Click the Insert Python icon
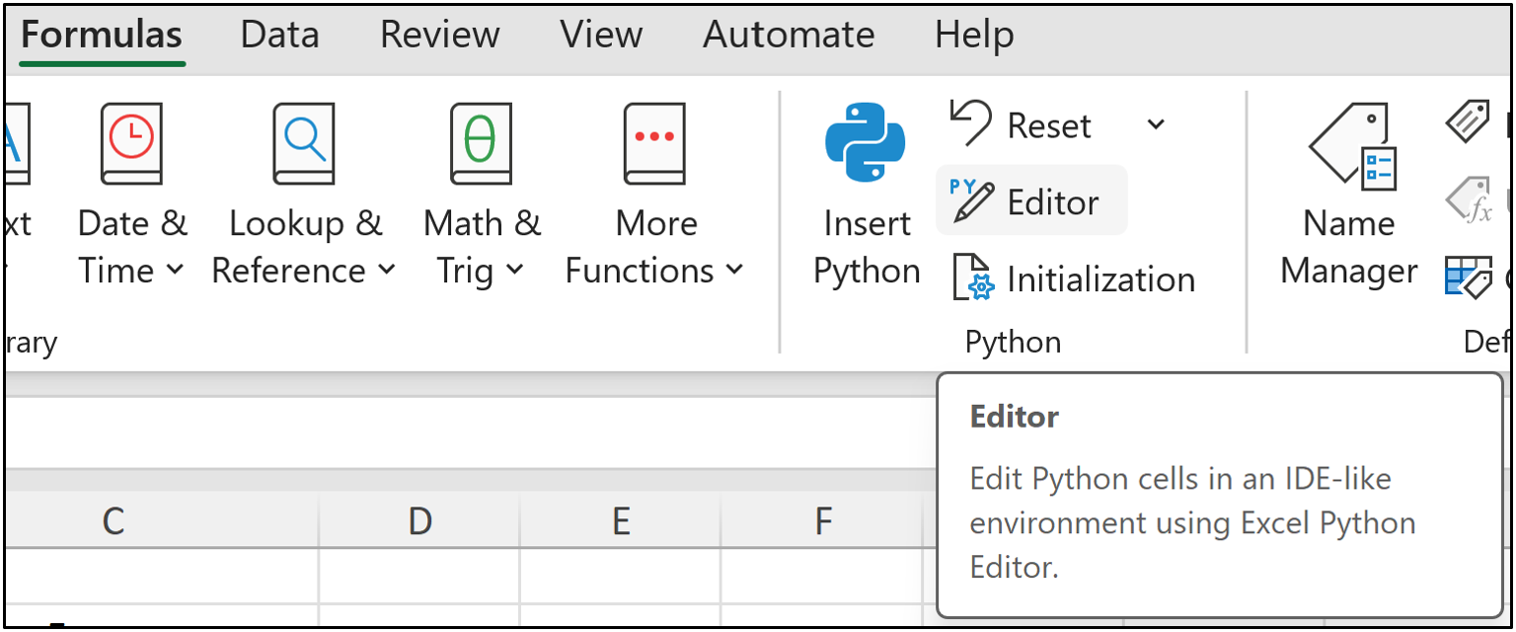 tap(866, 144)
